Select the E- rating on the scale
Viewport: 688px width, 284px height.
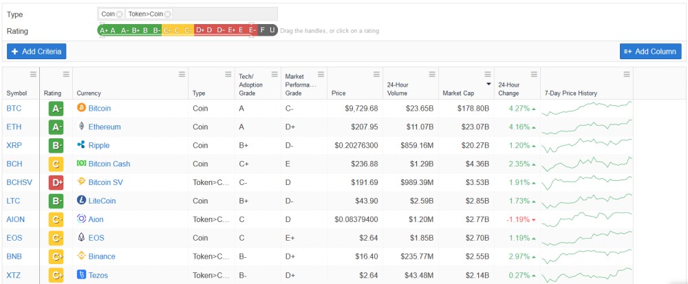pyautogui.click(x=252, y=30)
